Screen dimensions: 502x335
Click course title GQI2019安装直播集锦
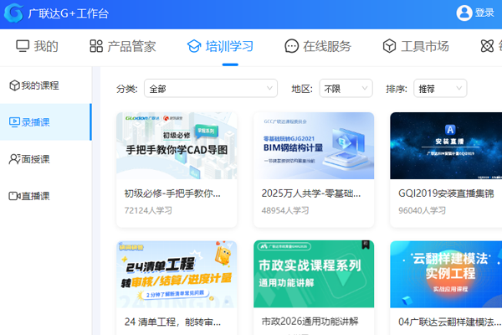pyautogui.click(x=446, y=193)
